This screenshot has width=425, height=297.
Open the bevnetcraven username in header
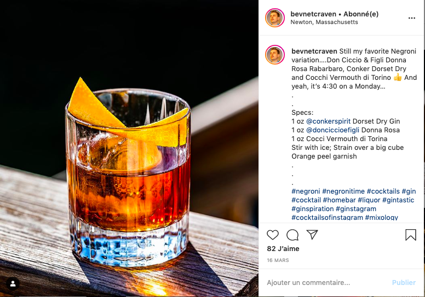point(313,14)
